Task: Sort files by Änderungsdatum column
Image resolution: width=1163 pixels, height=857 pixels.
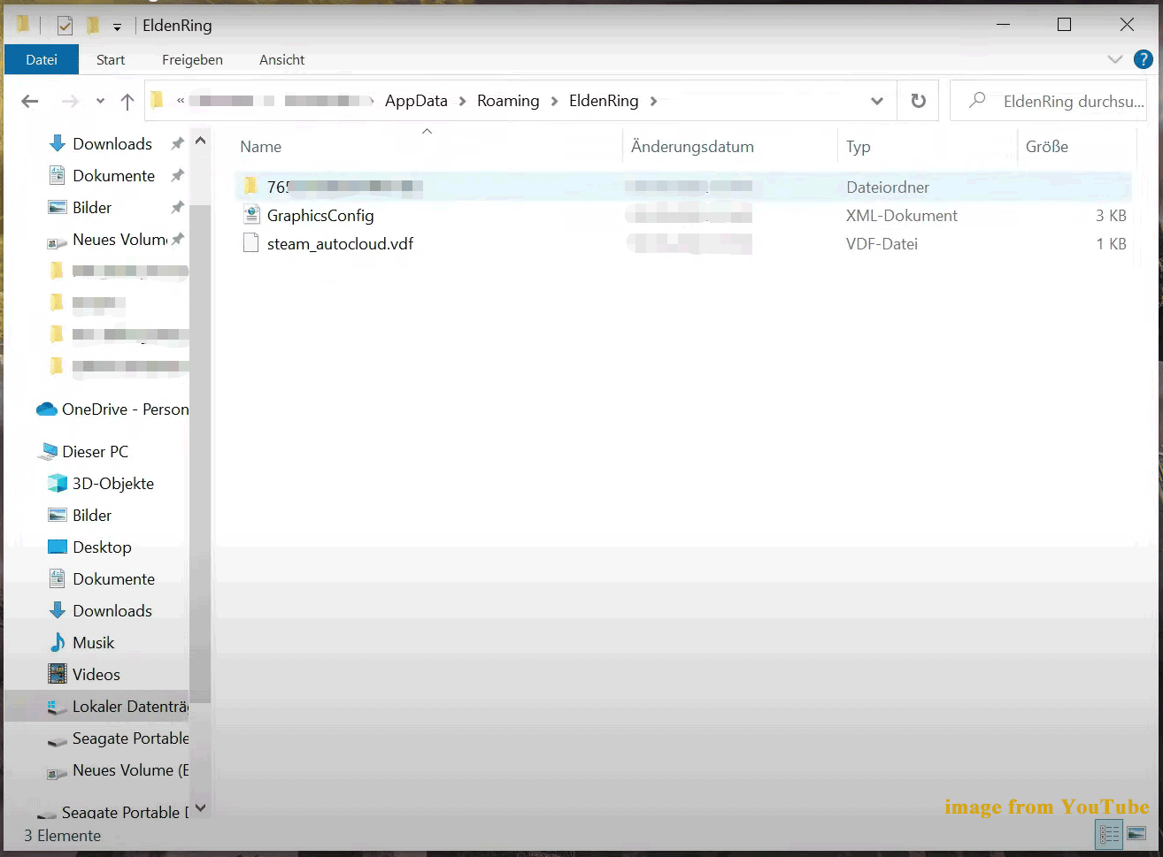Action: click(692, 147)
